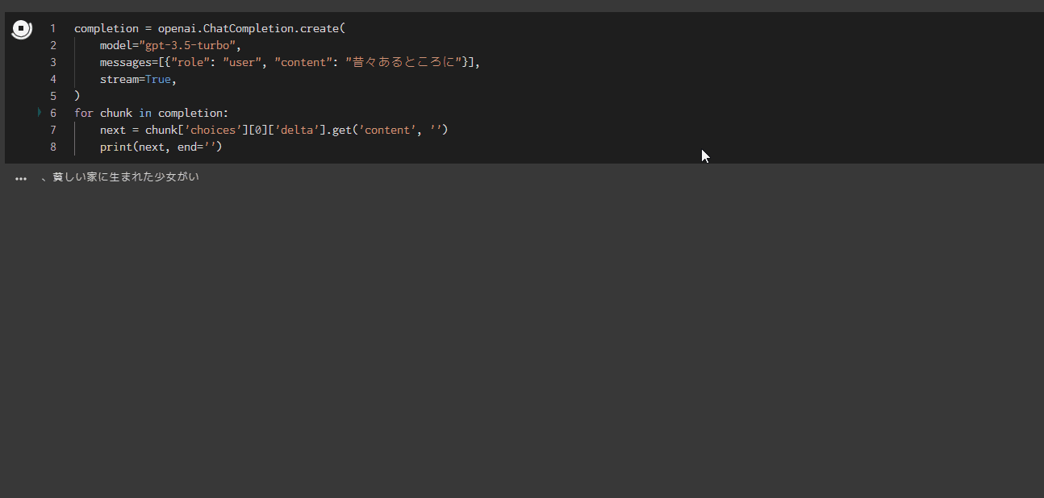This screenshot has height=498, width=1044.
Task: Click the print(next, end='') statement
Action: tap(160, 147)
